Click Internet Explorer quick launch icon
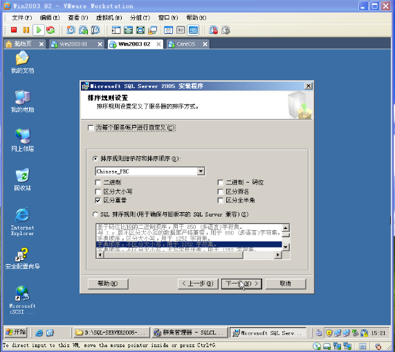 pos(39,333)
